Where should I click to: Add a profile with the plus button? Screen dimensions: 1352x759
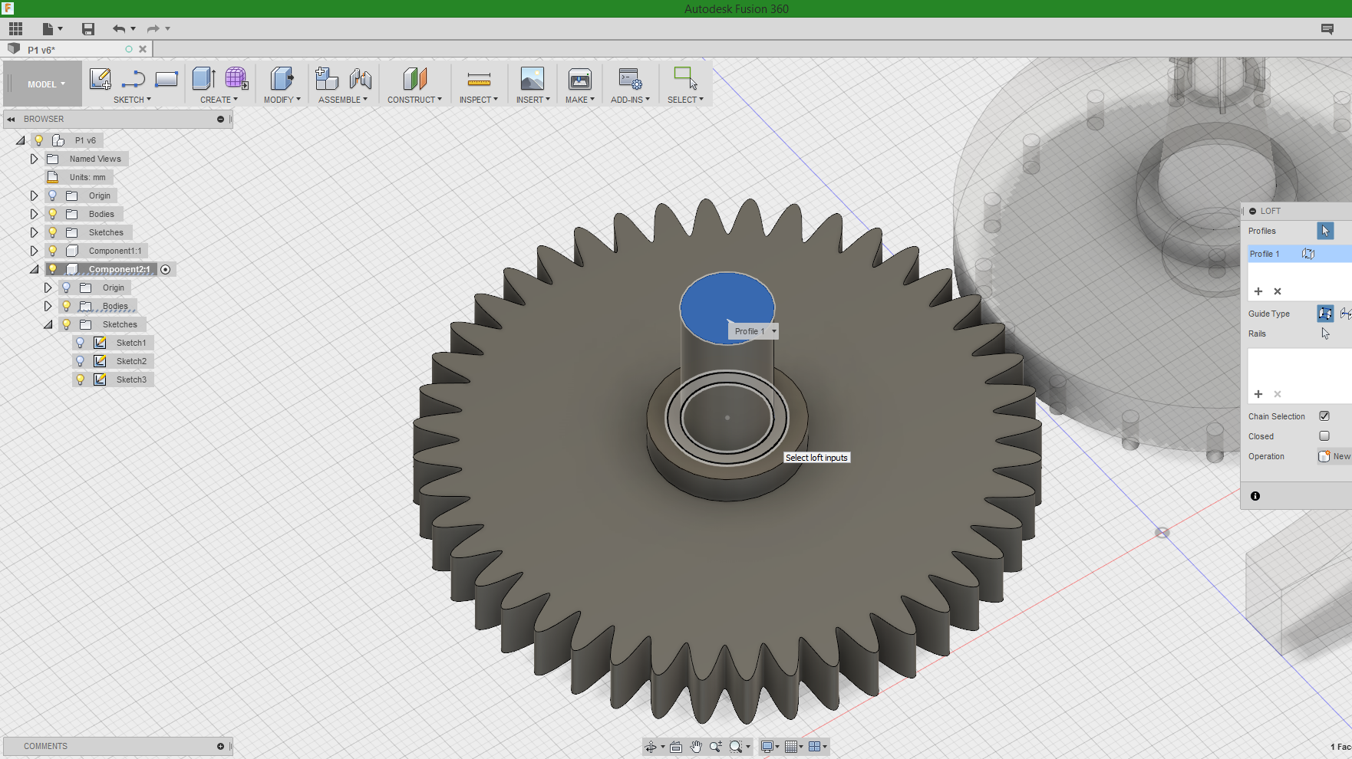coord(1258,291)
